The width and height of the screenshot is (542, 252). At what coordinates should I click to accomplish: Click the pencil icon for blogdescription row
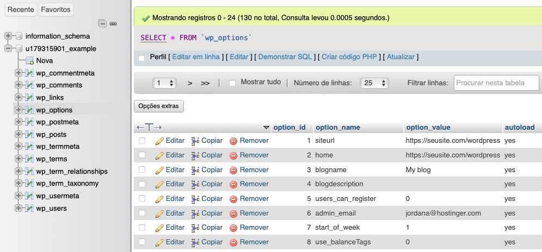159,184
